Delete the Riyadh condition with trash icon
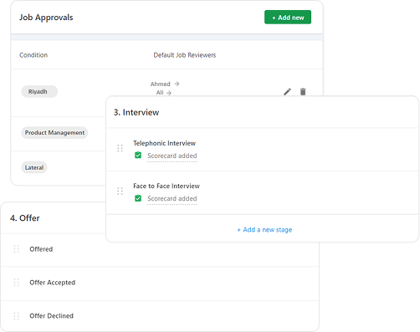Screen dimensions: 420x332 [x=303, y=92]
